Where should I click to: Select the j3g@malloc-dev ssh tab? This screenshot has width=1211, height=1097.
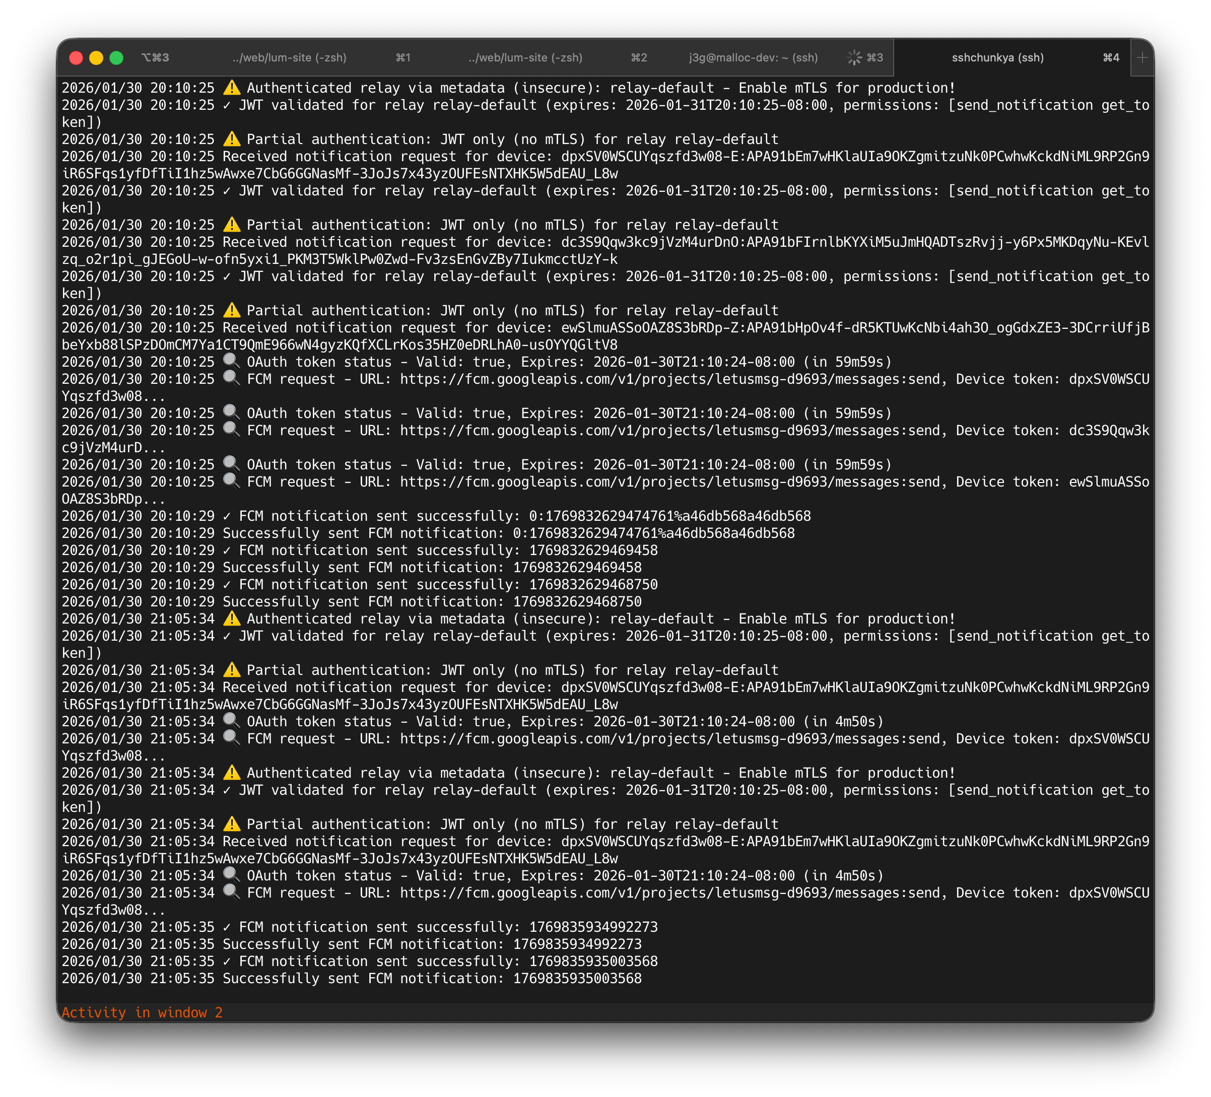click(753, 58)
